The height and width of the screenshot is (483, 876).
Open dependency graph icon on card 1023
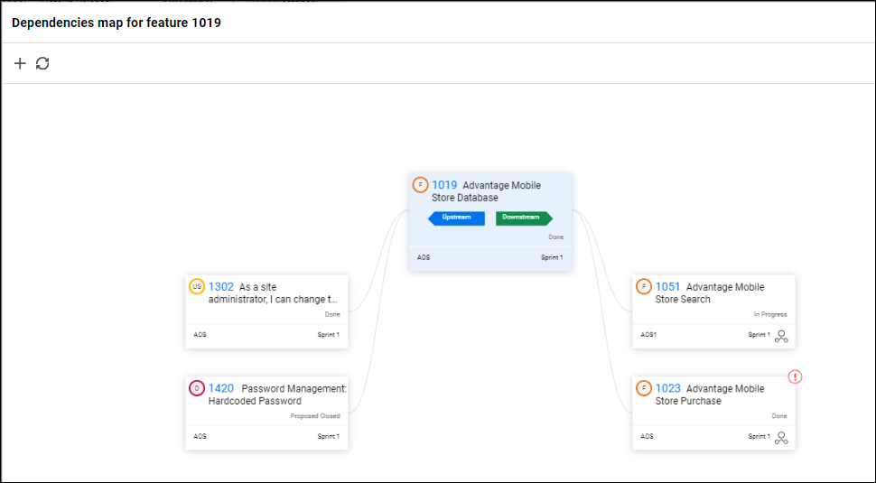(x=781, y=438)
